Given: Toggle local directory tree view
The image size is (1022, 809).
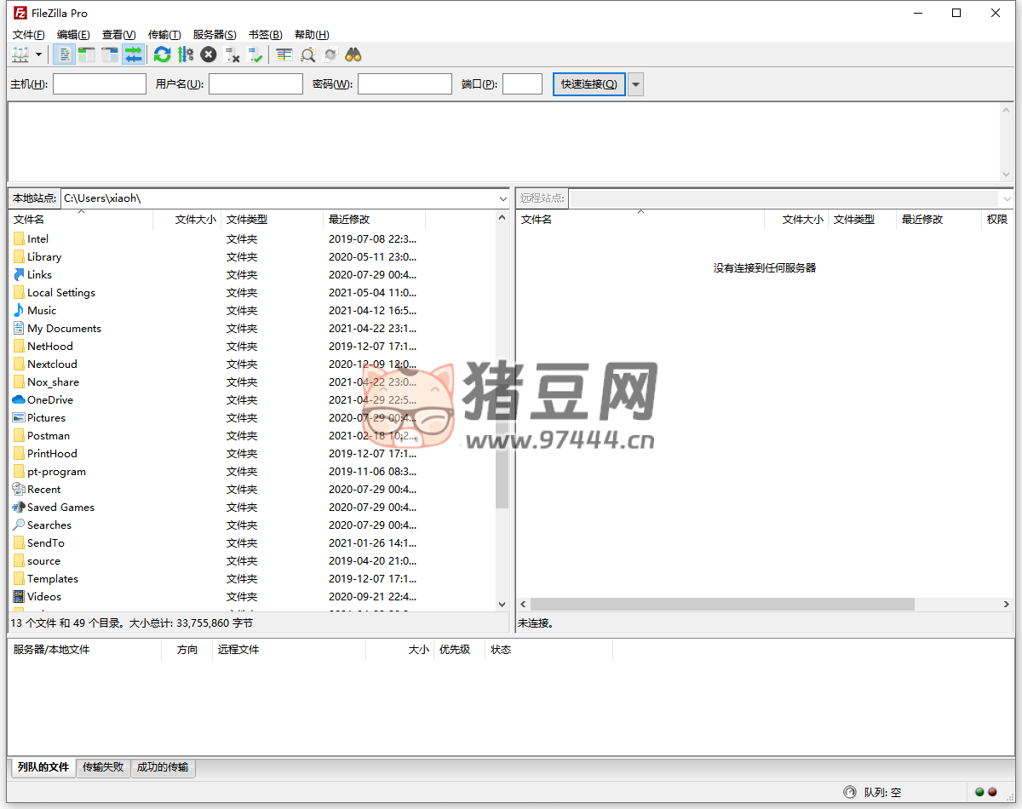Looking at the screenshot, I should [x=87, y=55].
